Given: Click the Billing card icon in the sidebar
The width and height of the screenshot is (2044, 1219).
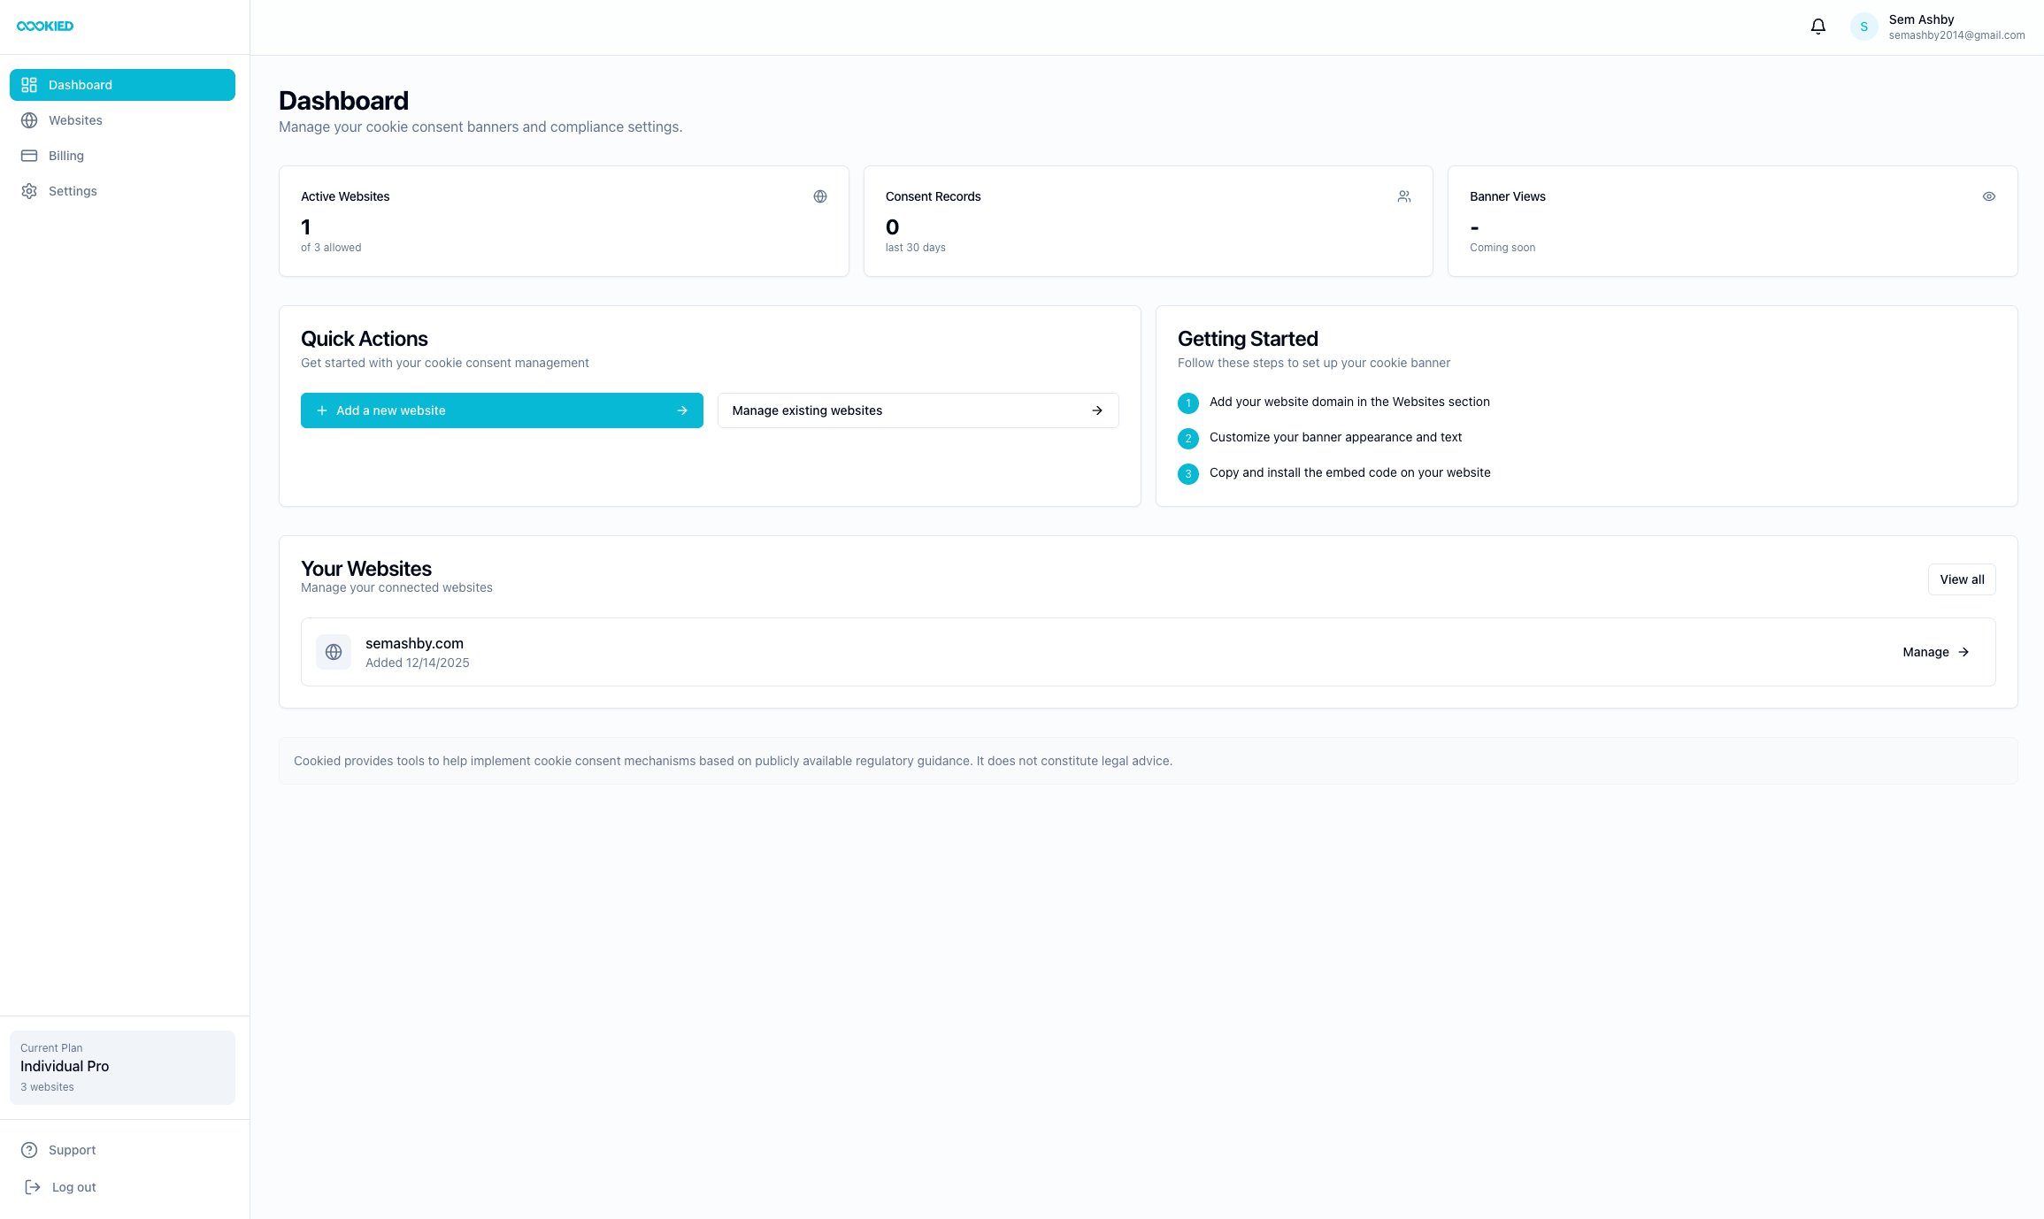Looking at the screenshot, I should click(x=28, y=155).
